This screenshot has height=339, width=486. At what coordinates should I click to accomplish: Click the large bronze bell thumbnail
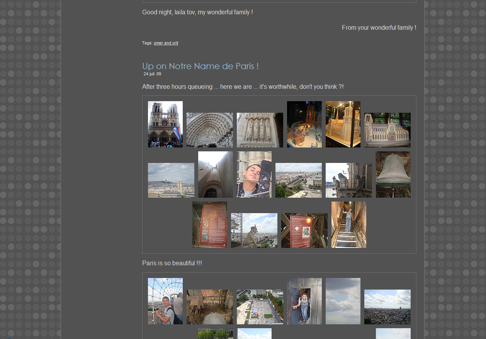[x=393, y=175]
